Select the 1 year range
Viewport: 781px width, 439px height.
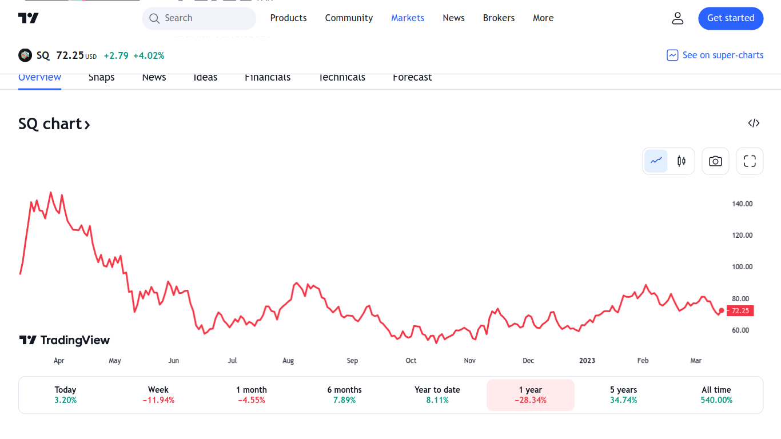[x=531, y=395]
